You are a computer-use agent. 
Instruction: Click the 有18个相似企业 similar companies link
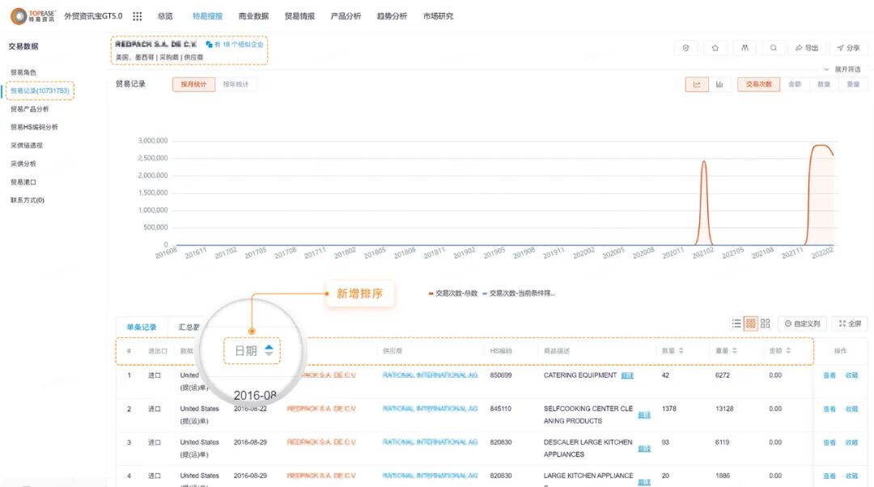(235, 44)
